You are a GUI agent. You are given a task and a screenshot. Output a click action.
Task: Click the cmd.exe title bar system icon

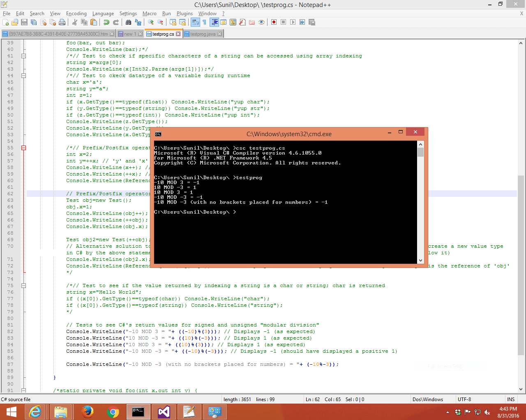158,134
